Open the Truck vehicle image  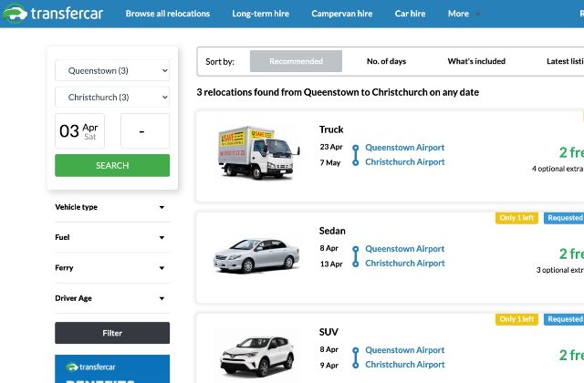(259, 152)
